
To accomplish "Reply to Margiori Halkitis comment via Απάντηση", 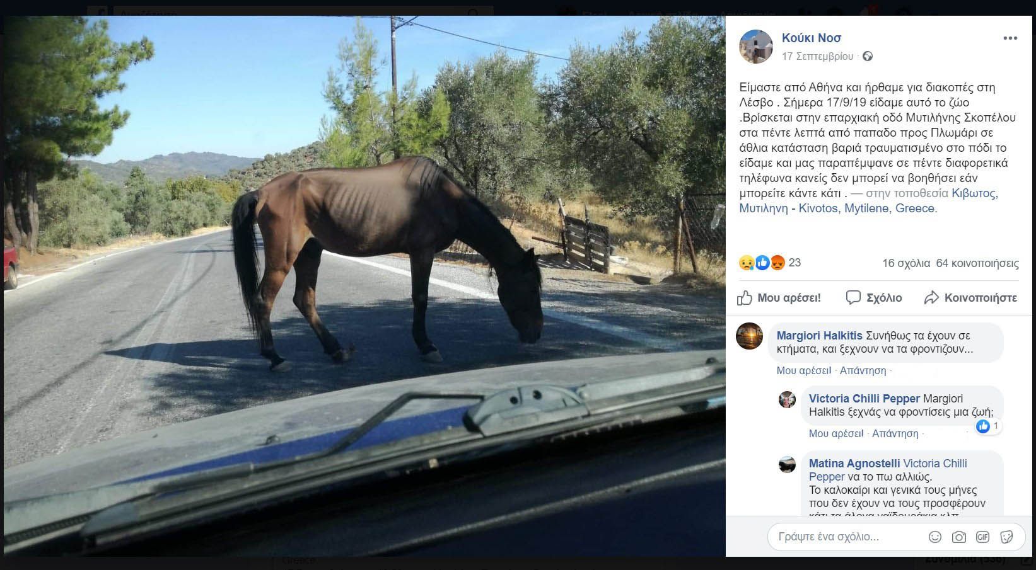I will [863, 370].
